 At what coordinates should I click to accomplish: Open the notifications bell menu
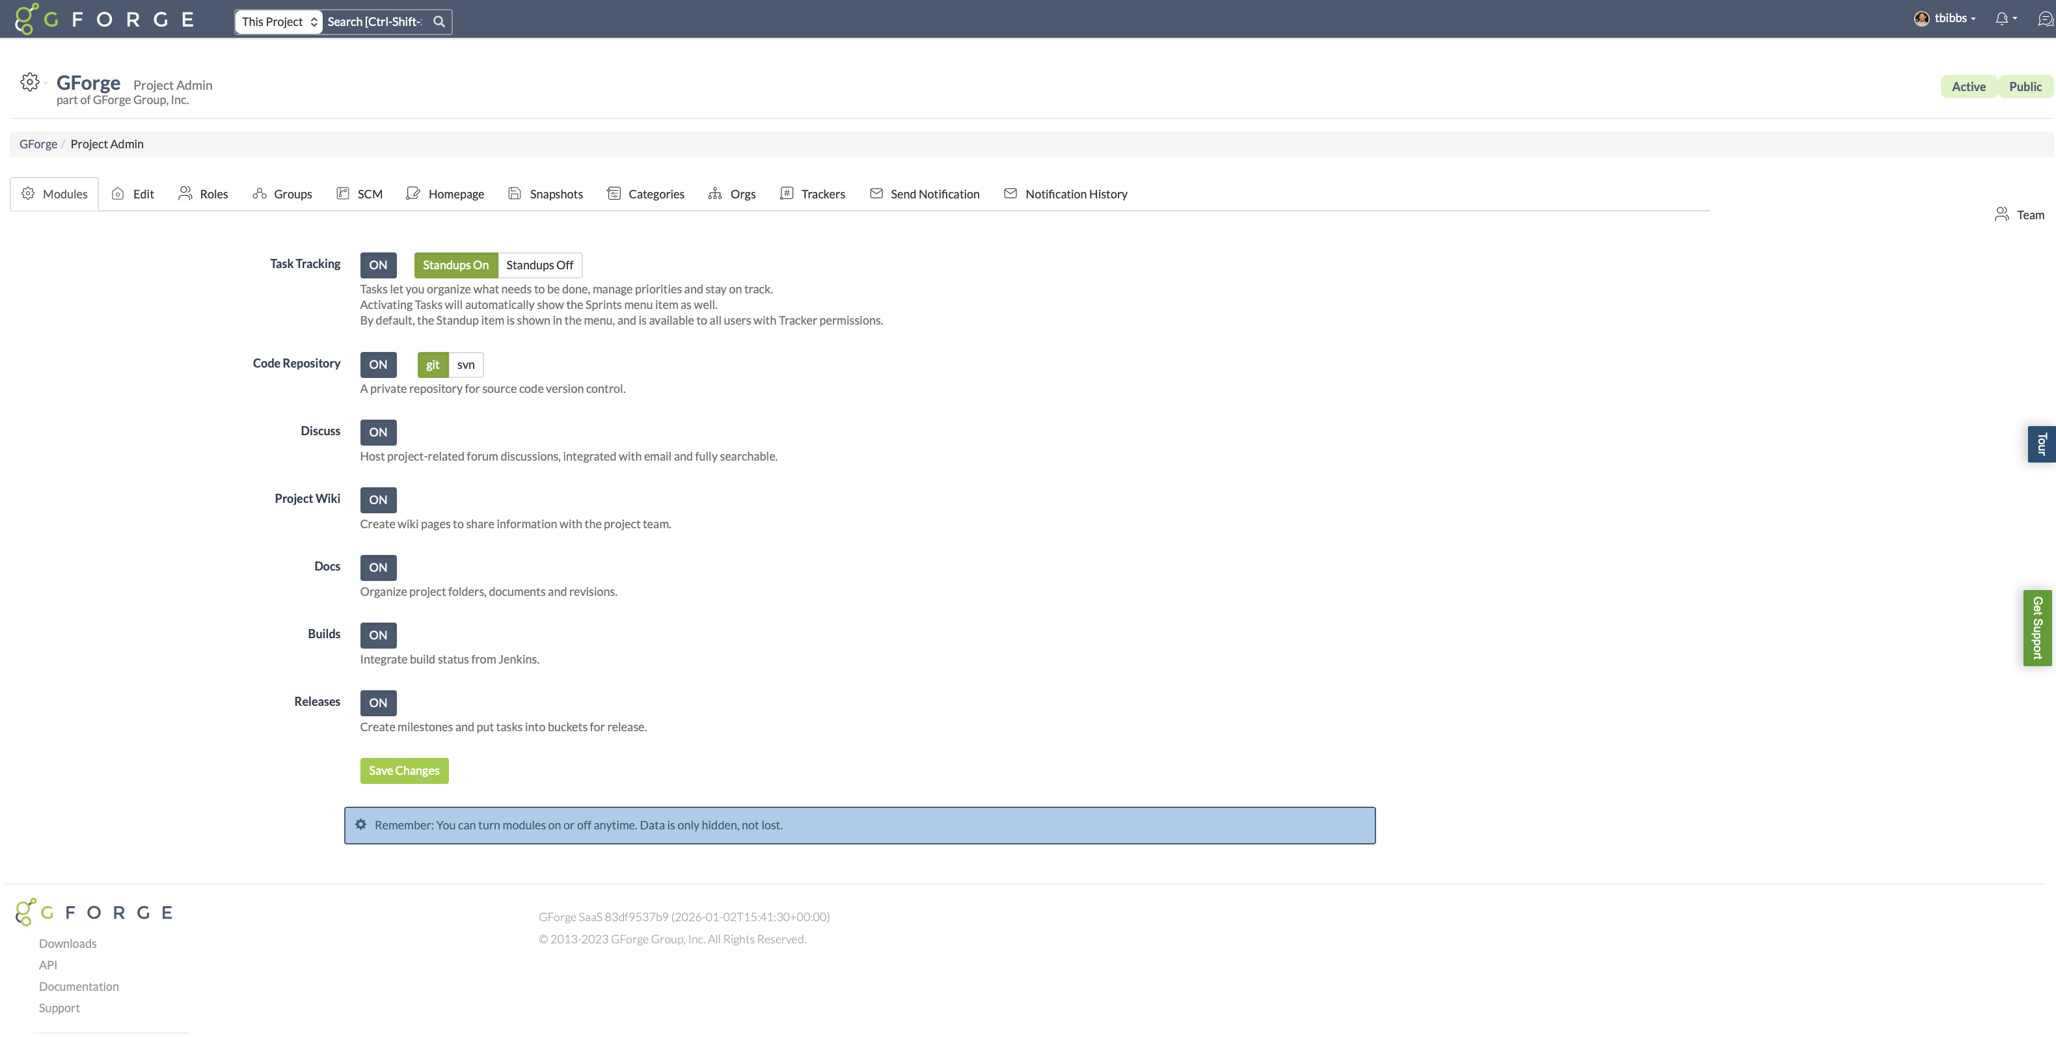coord(2003,18)
